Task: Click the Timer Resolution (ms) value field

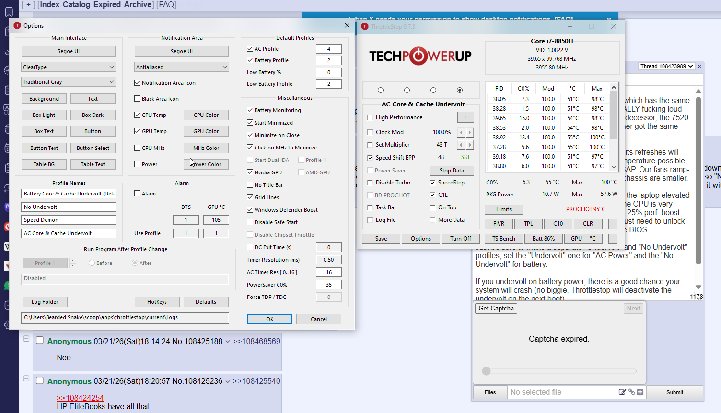Action: (x=329, y=260)
